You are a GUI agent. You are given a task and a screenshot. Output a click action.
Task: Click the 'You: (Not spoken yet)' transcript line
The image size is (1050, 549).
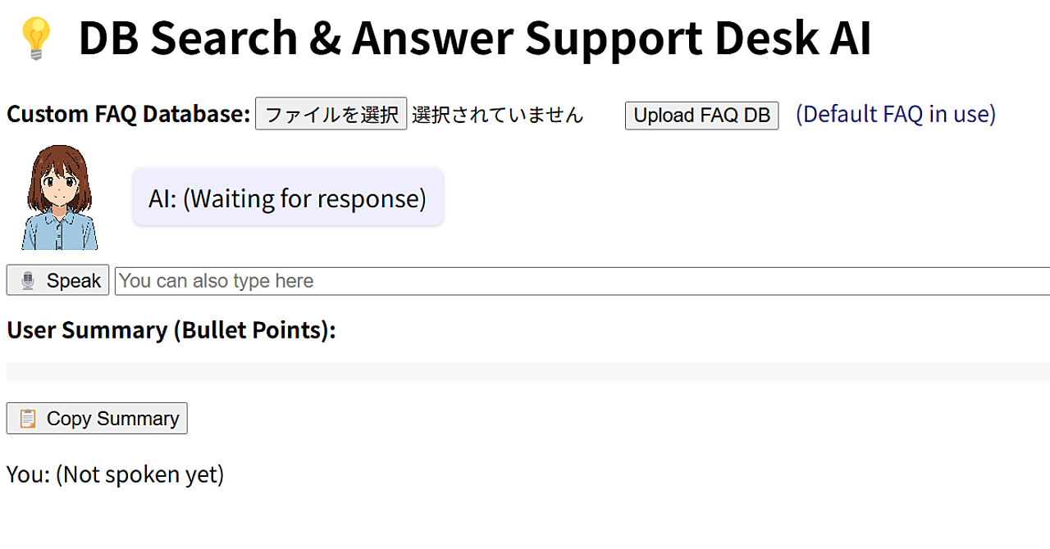[x=115, y=474]
